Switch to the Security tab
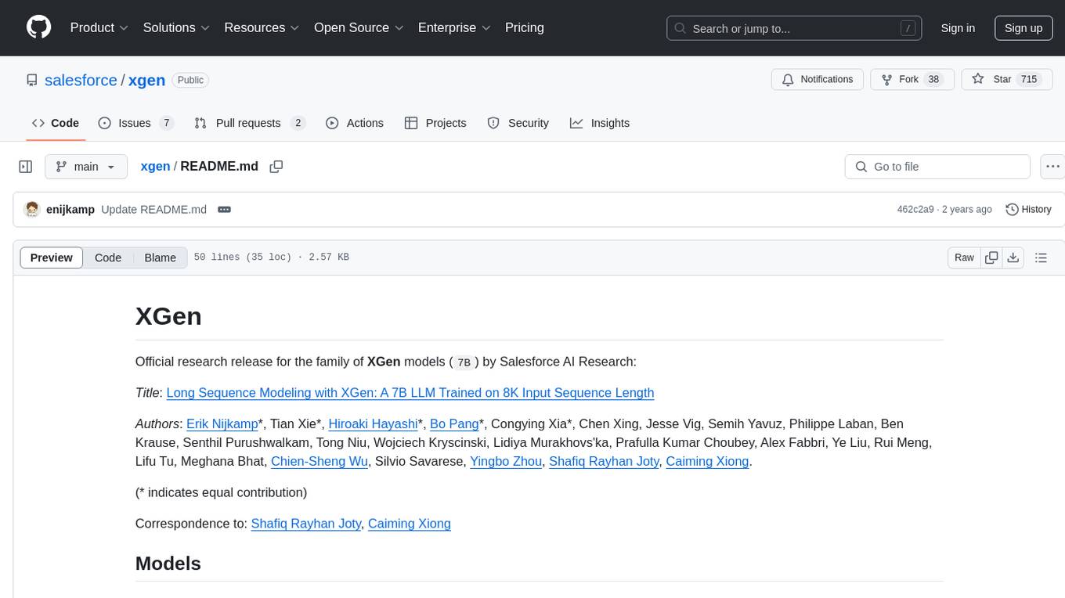 pyautogui.click(x=518, y=123)
